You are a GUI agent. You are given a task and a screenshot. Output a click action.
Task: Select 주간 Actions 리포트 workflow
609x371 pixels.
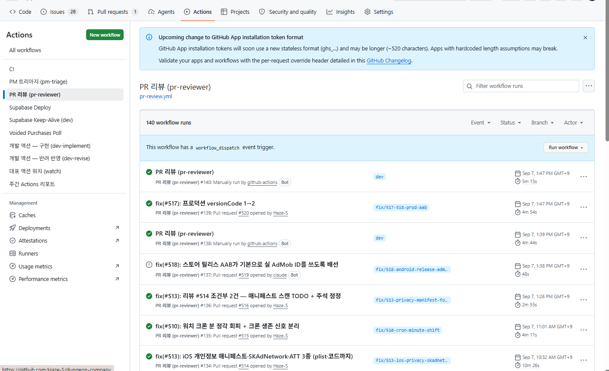(65, 184)
